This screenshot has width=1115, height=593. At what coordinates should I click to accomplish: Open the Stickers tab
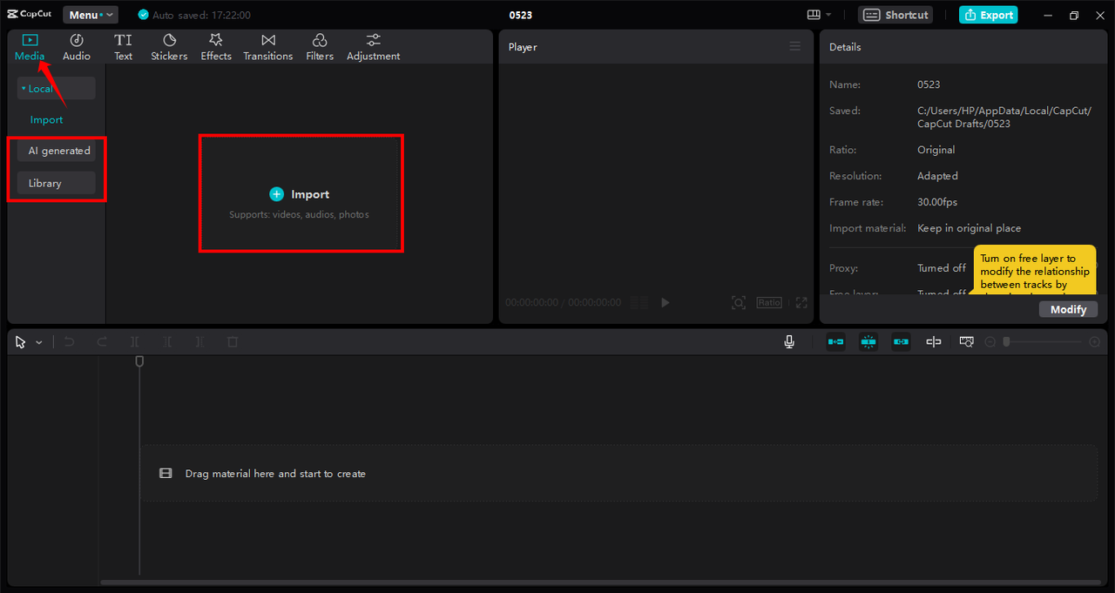click(x=169, y=47)
